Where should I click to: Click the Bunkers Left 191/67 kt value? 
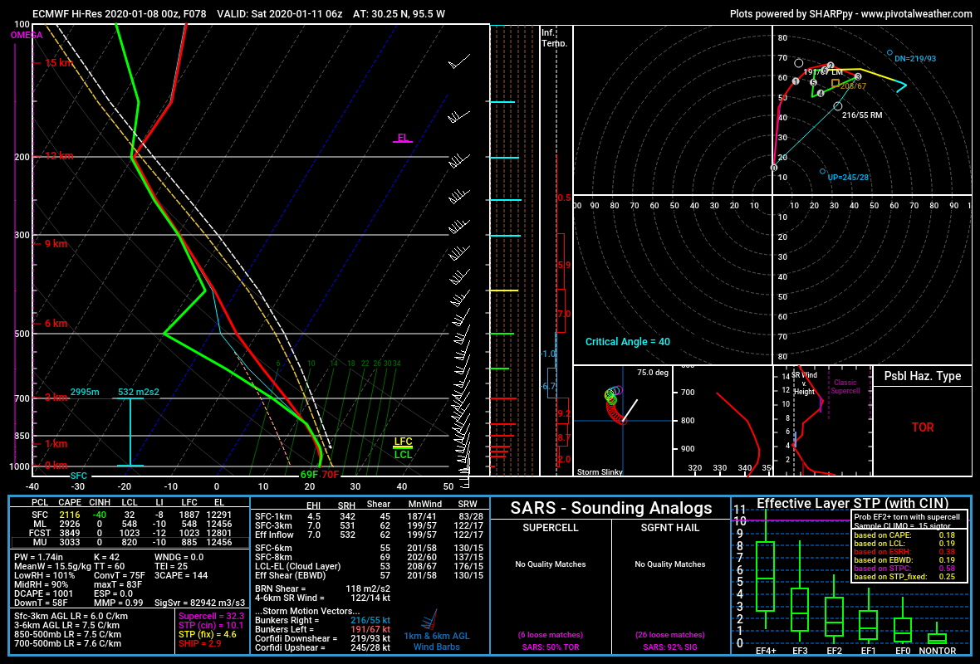point(370,630)
